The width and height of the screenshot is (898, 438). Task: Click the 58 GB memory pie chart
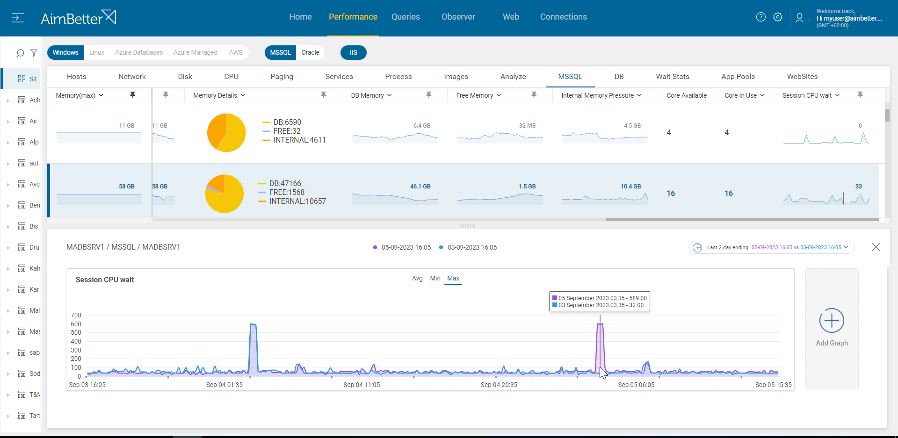[x=224, y=194]
